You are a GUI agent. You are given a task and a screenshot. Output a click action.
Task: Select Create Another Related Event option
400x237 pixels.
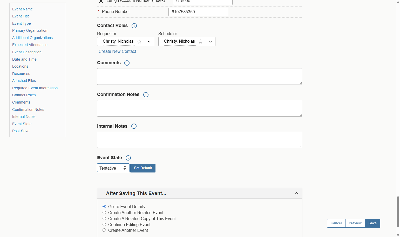click(x=104, y=213)
